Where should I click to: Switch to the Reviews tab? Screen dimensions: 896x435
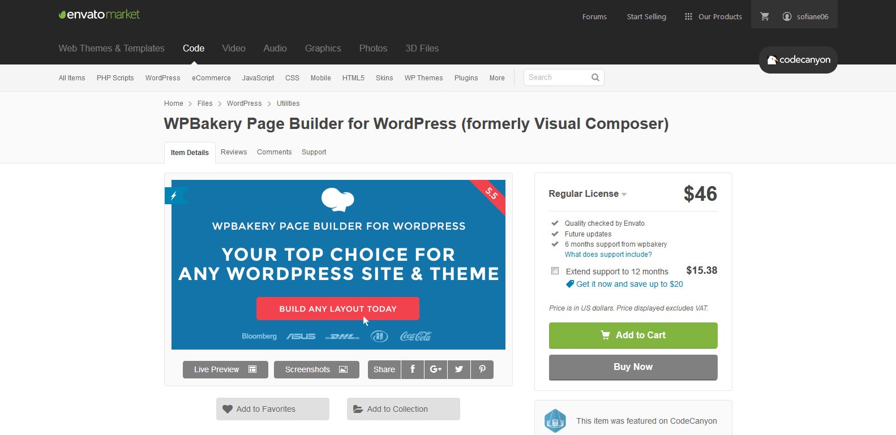(234, 152)
